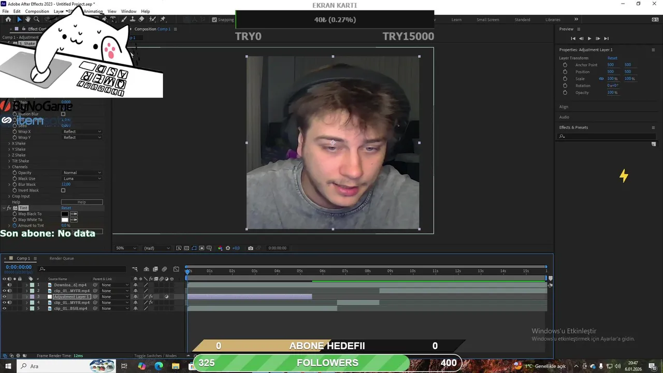Open the Window menu
663x373 pixels.
pos(129,11)
